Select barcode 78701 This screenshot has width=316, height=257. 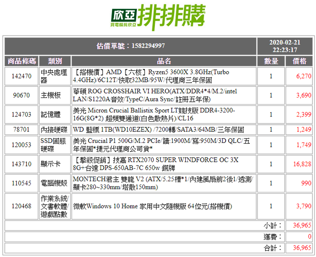[x=22, y=130]
